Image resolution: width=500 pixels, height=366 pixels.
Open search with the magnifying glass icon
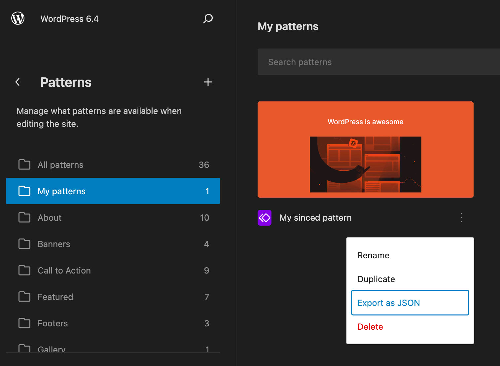pyautogui.click(x=208, y=18)
